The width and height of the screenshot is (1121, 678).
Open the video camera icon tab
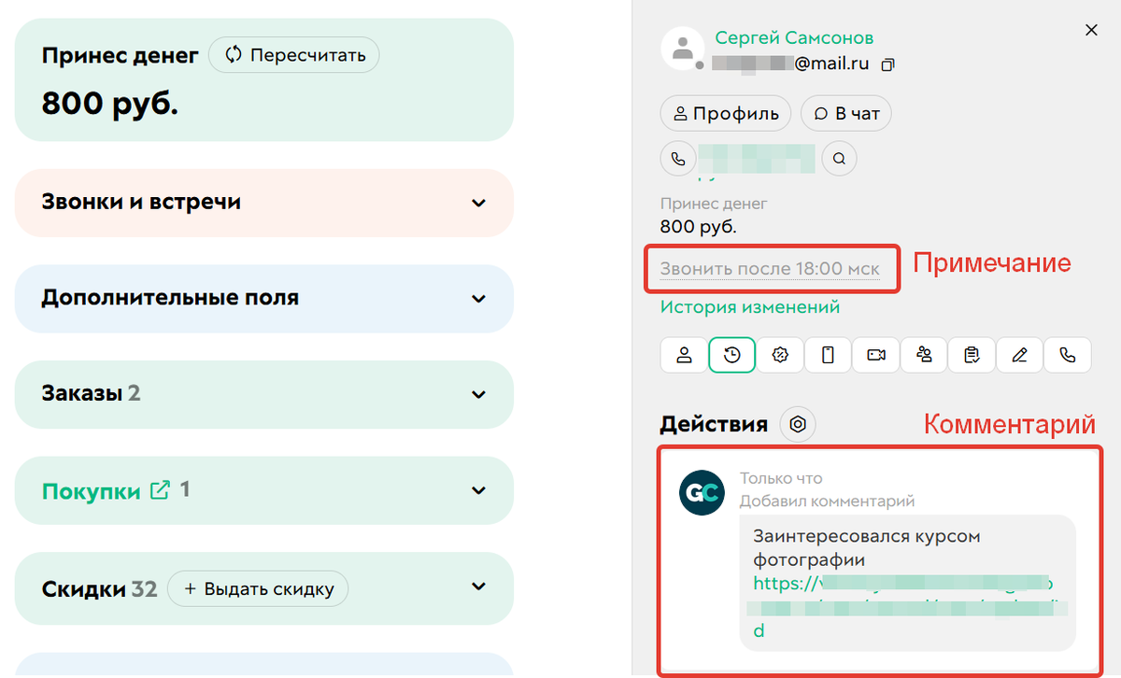[875, 355]
